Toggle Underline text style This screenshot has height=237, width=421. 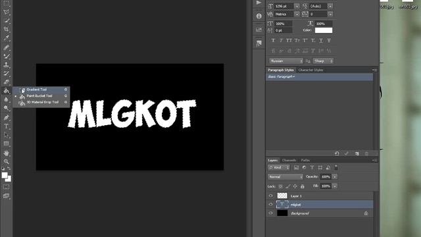click(321, 40)
